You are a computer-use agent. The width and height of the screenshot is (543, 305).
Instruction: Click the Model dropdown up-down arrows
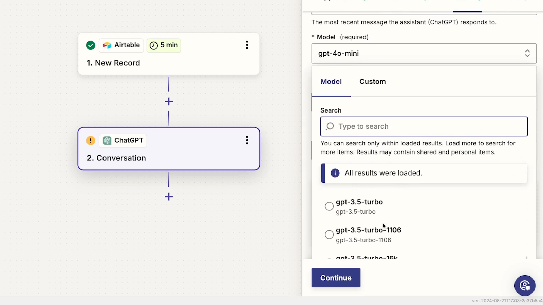point(527,53)
